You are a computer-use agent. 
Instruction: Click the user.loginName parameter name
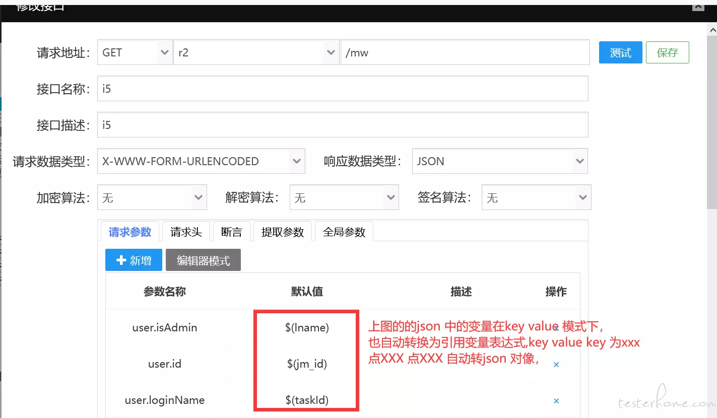pos(165,400)
